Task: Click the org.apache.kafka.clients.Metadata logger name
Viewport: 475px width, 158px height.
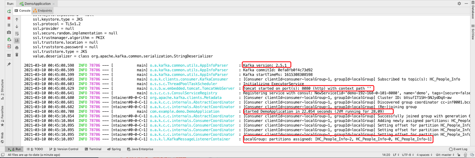Action: [x=186, y=98]
